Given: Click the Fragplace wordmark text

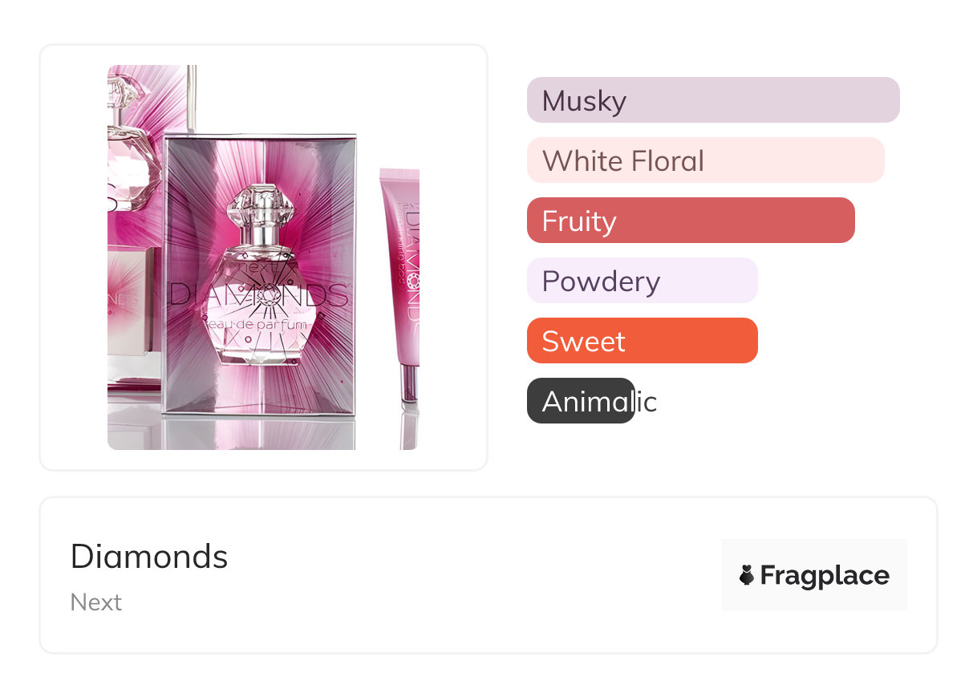Looking at the screenshot, I should (825, 575).
